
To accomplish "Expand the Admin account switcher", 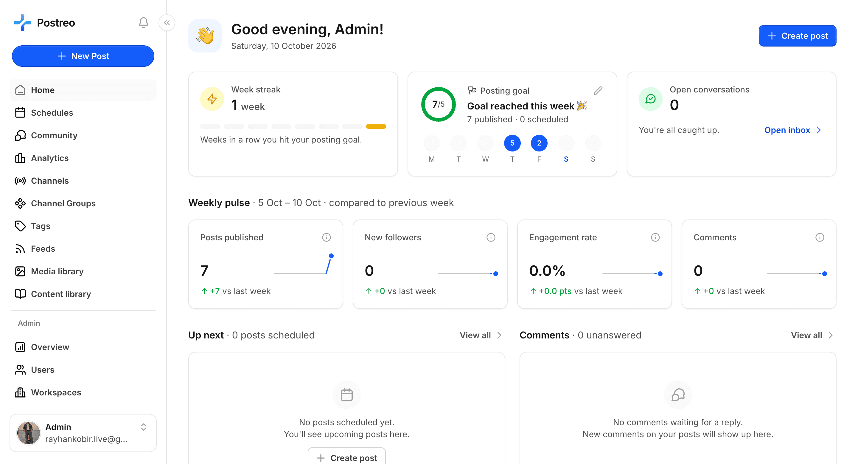I will [144, 427].
